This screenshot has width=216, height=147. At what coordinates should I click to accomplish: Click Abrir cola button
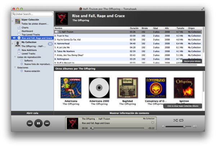pos(32,113)
